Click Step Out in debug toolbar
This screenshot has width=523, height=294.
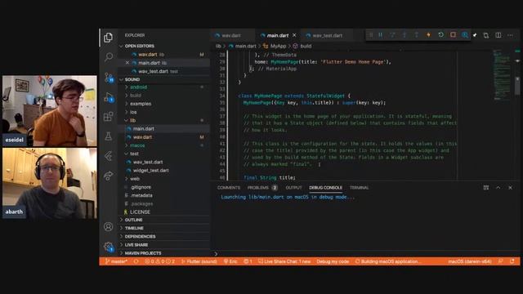click(416, 35)
